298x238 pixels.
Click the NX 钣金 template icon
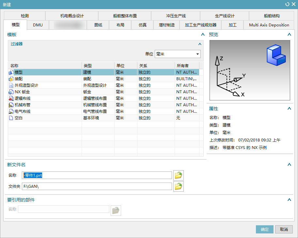[11, 92]
